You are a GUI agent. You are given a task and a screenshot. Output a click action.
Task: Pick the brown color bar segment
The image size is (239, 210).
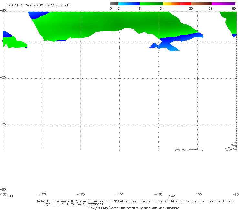(201, 4)
